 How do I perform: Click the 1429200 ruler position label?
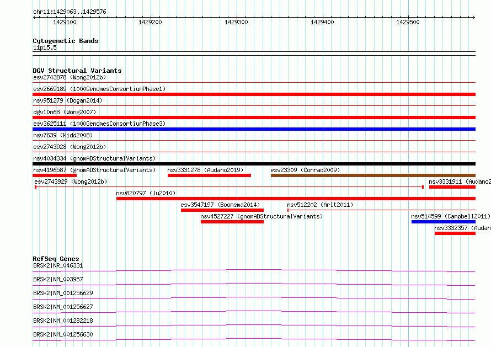pyautogui.click(x=150, y=22)
